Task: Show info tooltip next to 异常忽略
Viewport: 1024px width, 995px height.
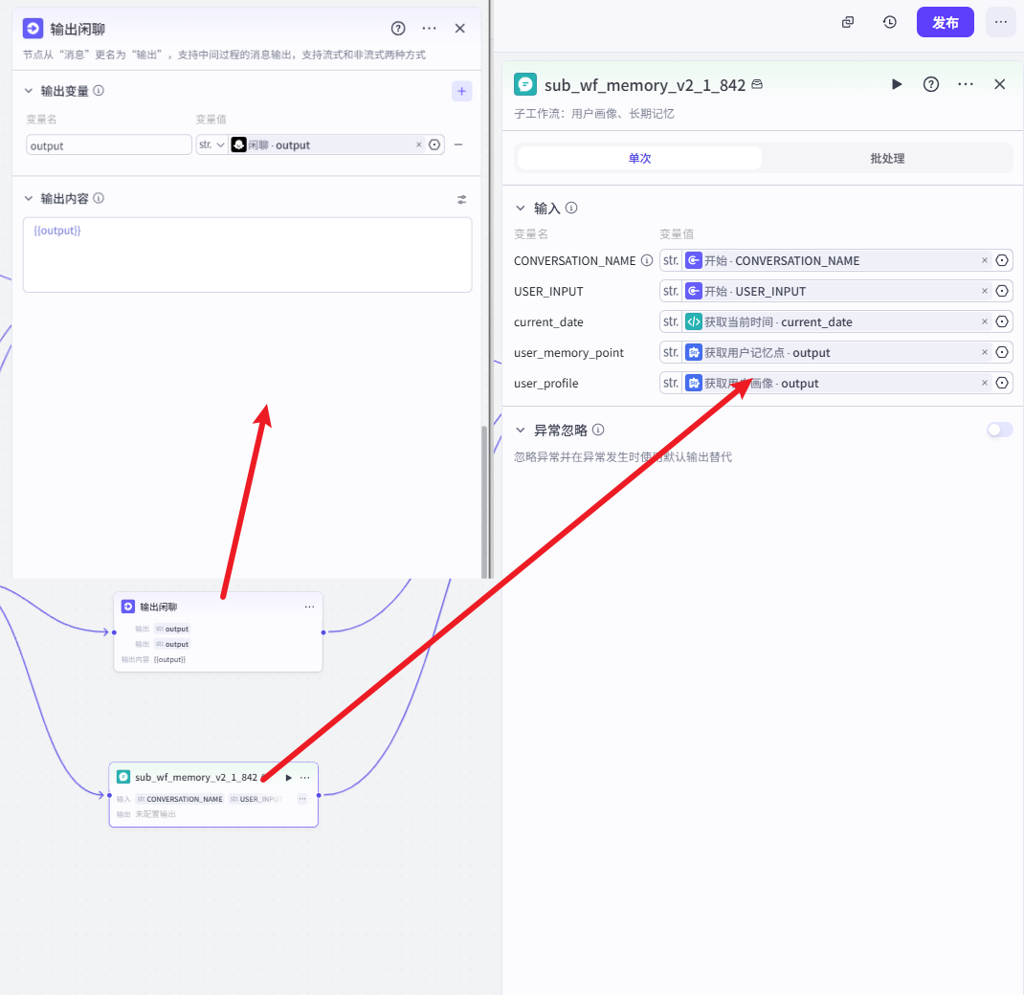Action: click(x=598, y=430)
